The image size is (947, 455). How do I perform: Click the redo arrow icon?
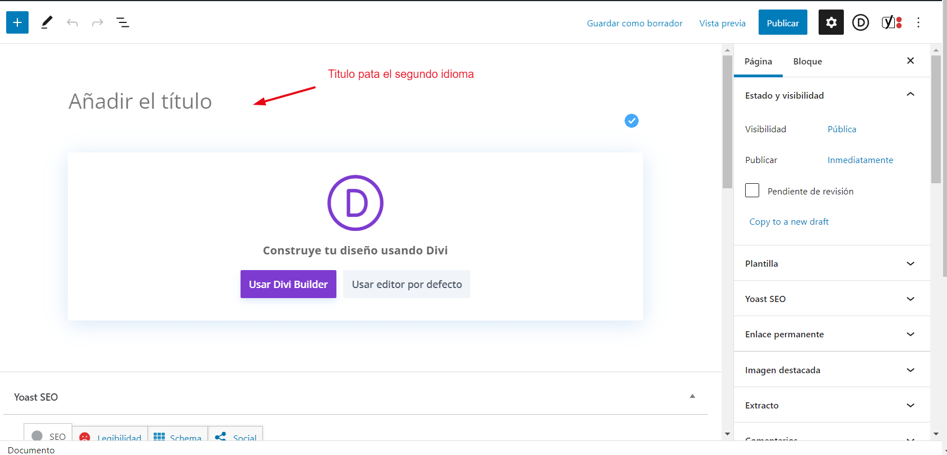[x=98, y=22]
